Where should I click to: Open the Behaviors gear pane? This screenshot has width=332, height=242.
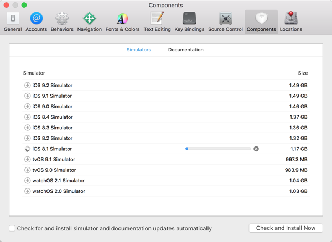point(62,22)
